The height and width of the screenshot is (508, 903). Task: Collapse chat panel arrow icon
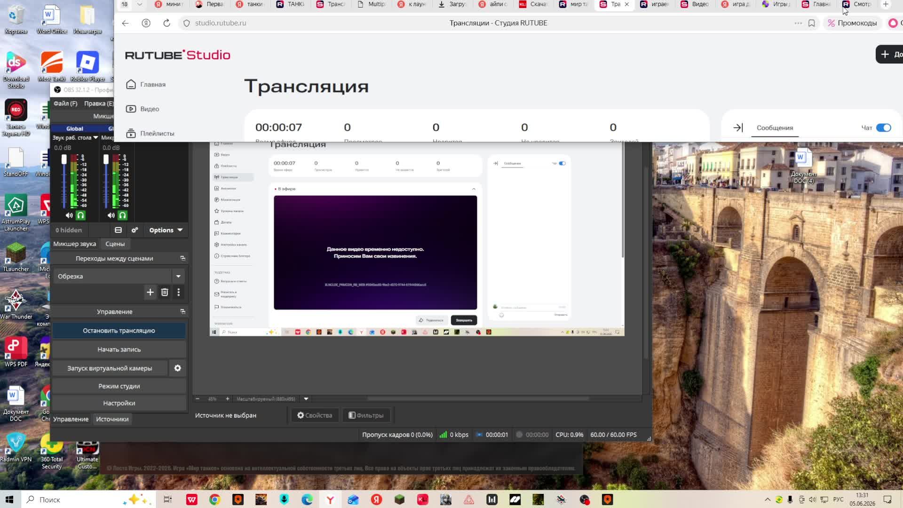click(738, 128)
